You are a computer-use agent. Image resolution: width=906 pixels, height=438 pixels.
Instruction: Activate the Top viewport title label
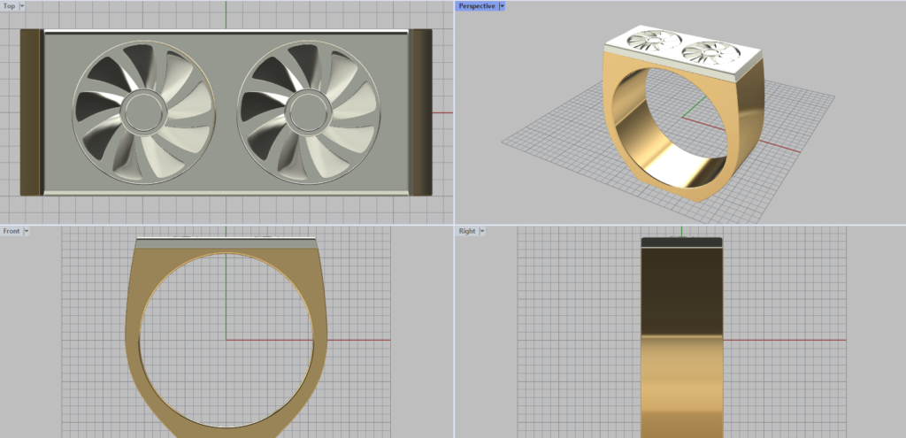[x=9, y=5]
